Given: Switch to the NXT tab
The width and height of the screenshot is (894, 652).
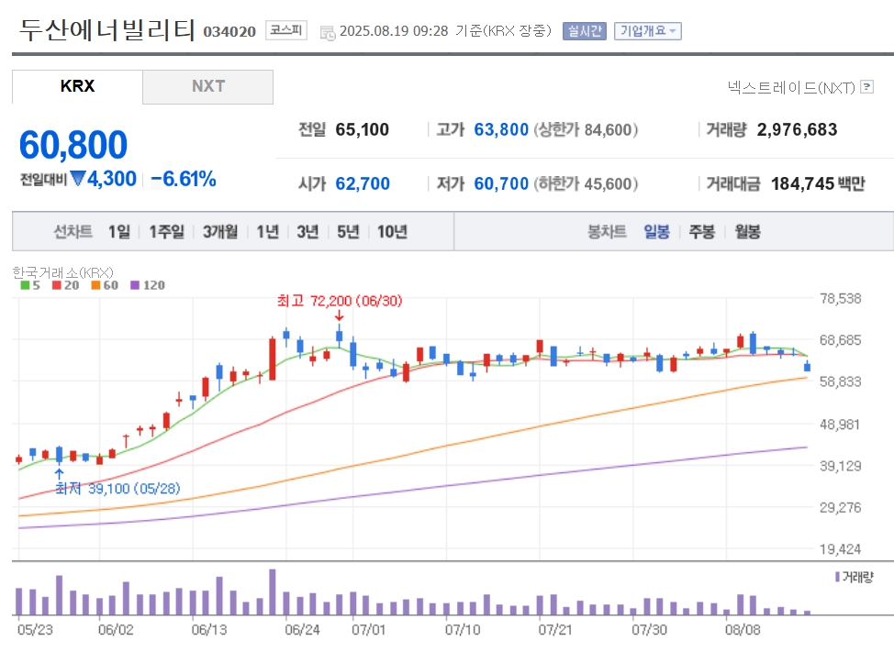Looking at the screenshot, I should tap(208, 86).
